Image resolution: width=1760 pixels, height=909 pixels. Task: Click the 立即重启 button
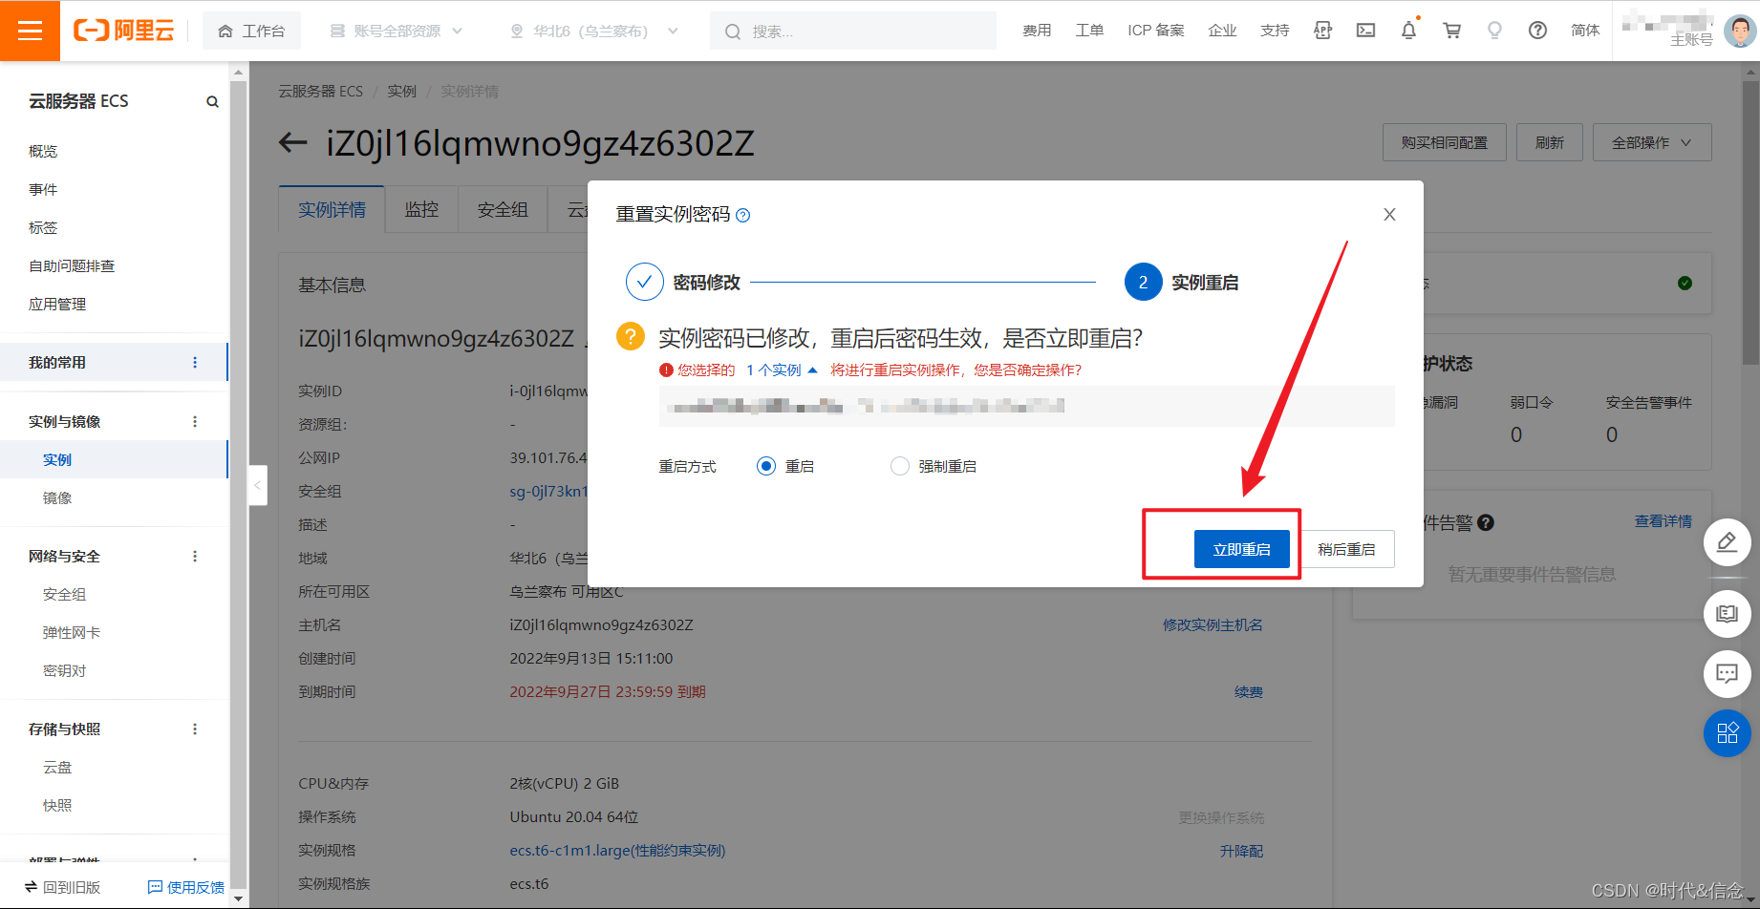pyautogui.click(x=1241, y=549)
